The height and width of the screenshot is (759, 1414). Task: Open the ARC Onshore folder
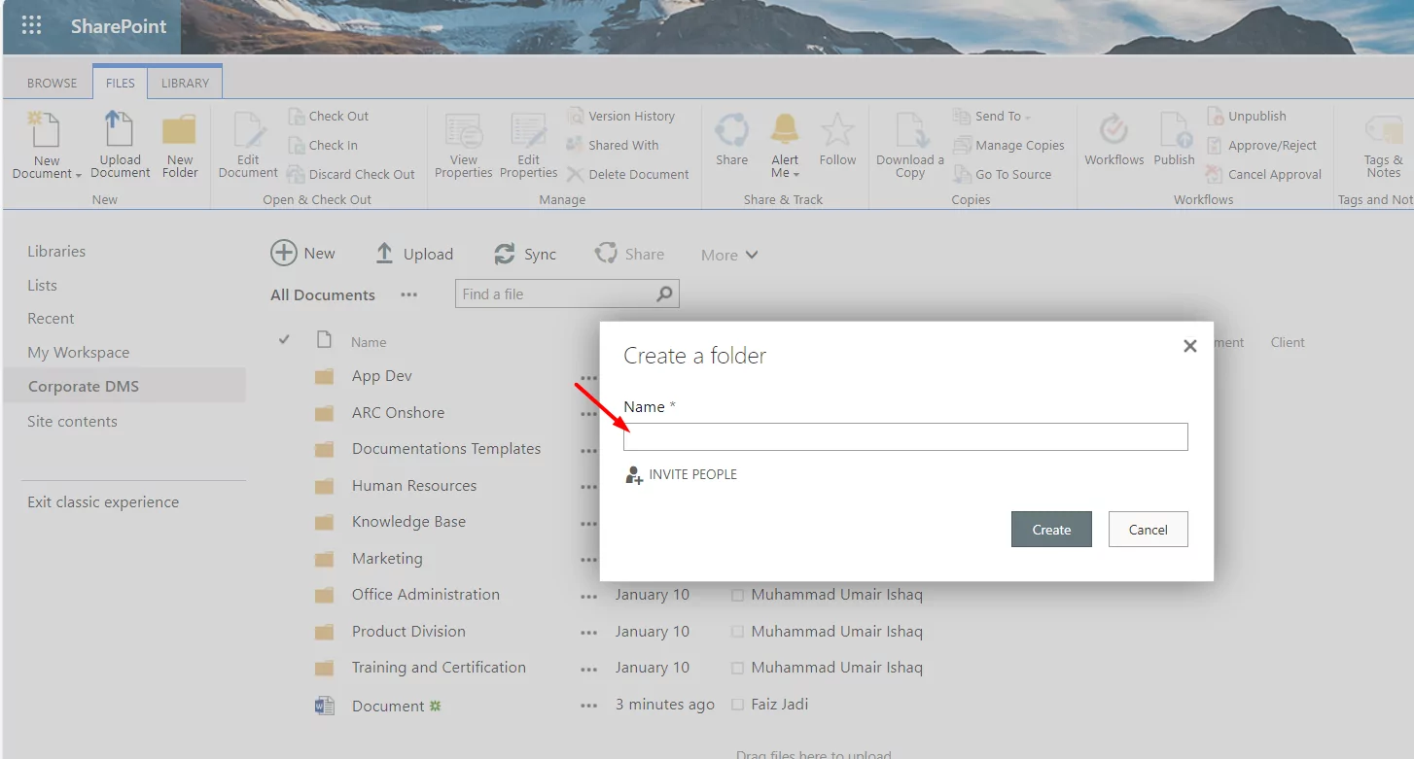pos(398,412)
